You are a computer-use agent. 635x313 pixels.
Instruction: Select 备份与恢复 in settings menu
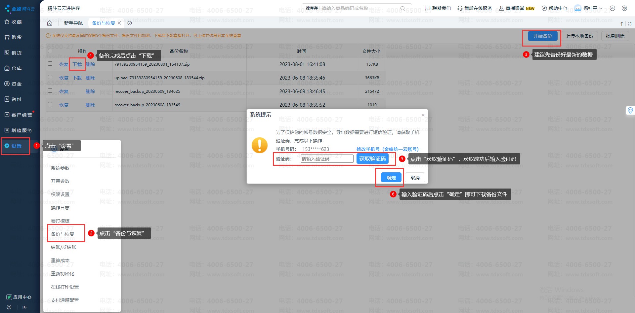(x=63, y=234)
